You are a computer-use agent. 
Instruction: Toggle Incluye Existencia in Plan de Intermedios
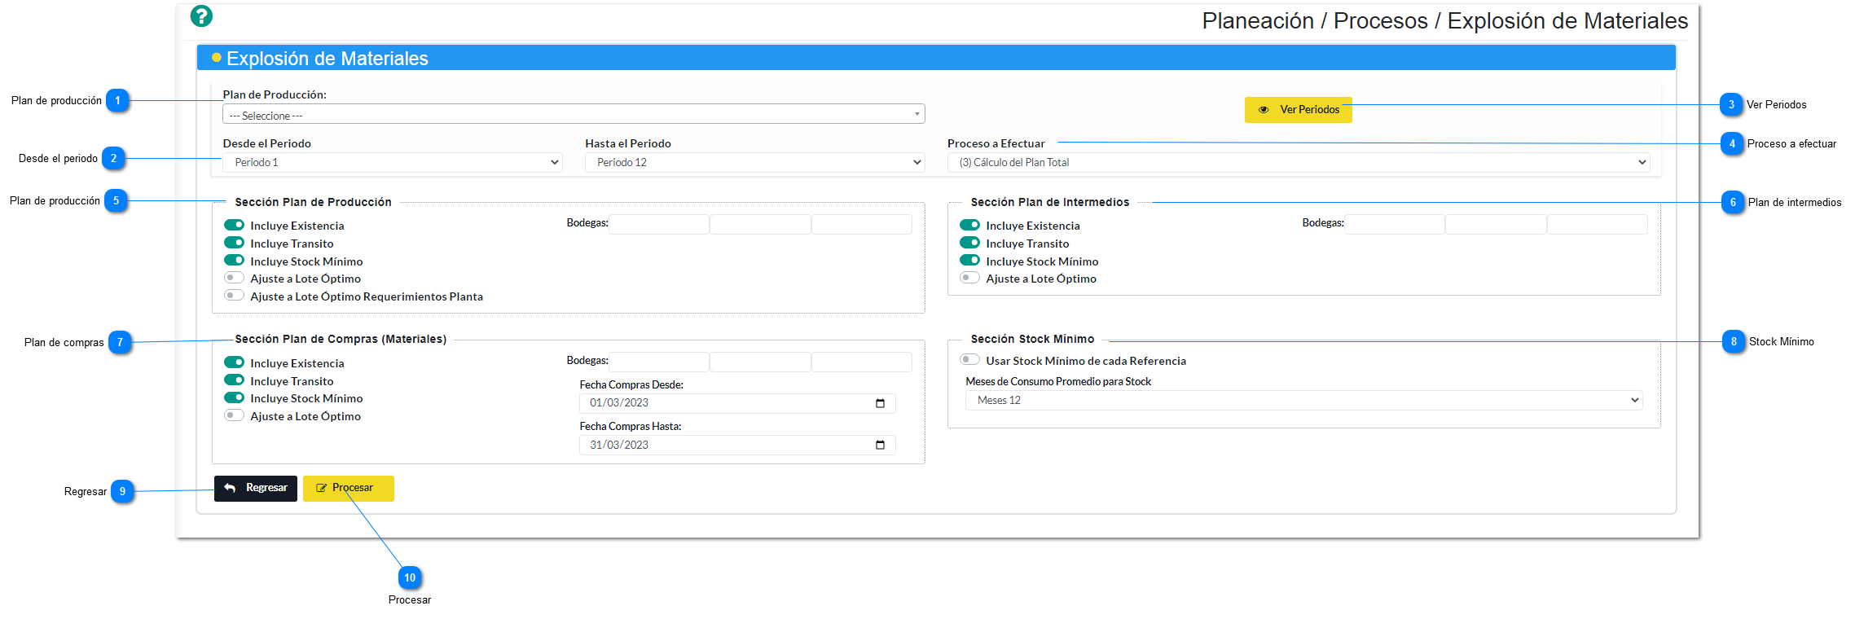[x=970, y=225]
